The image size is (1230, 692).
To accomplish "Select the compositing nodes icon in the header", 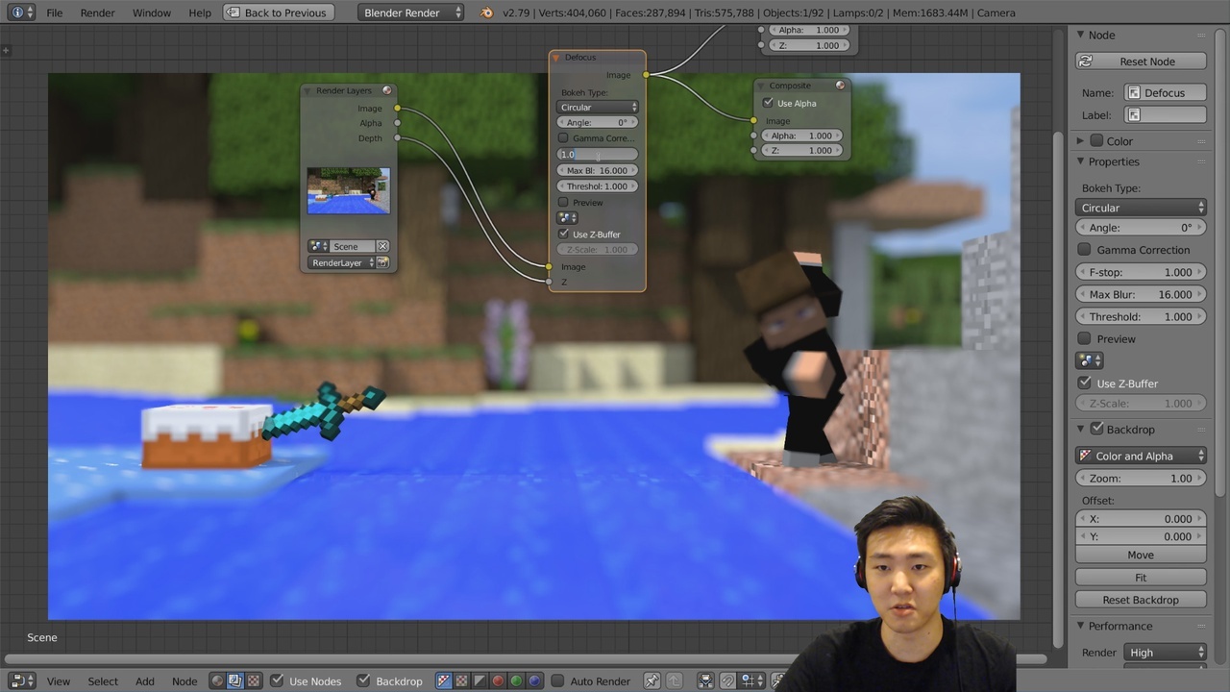I will [x=235, y=680].
